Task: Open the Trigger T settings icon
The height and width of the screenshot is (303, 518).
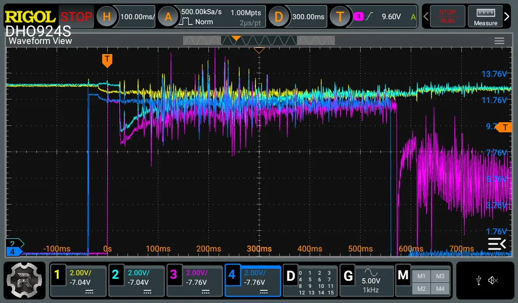Action: click(x=340, y=17)
